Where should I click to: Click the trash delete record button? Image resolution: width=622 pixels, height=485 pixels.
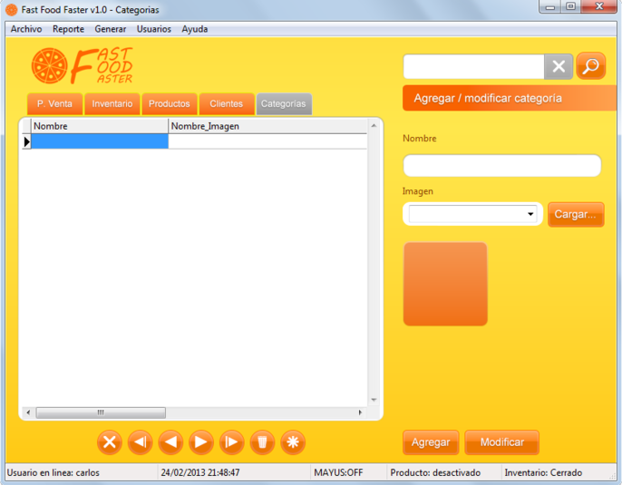(262, 441)
